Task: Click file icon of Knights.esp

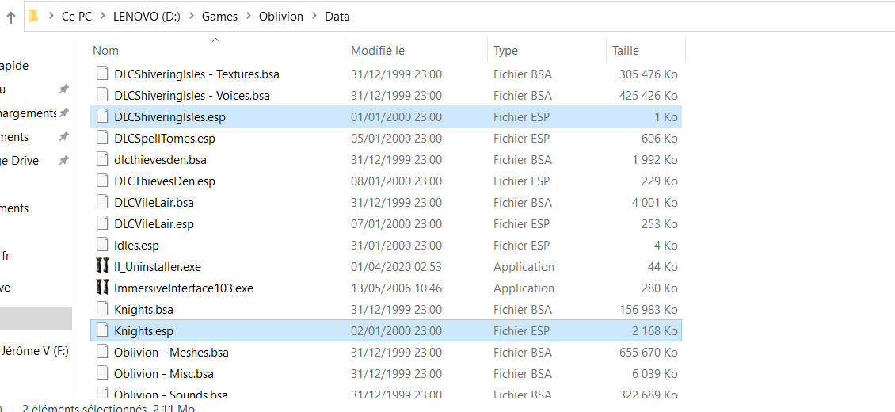Action: click(102, 331)
